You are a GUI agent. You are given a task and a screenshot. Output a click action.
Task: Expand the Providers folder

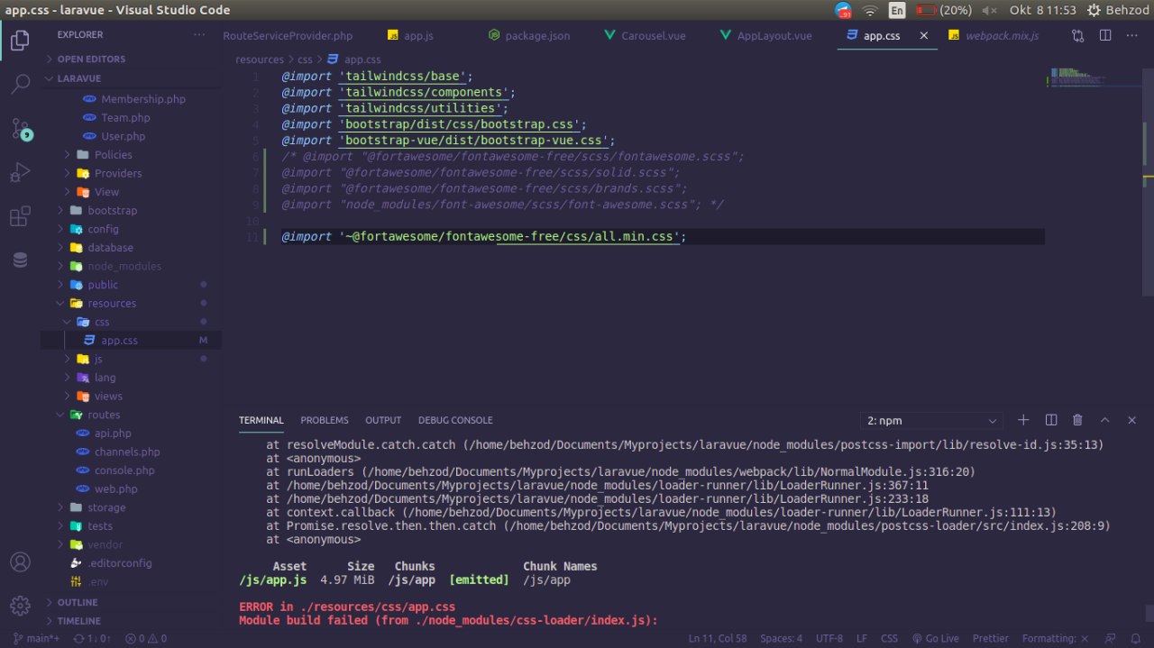[131, 173]
